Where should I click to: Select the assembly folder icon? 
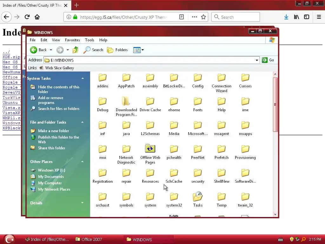tap(150, 78)
